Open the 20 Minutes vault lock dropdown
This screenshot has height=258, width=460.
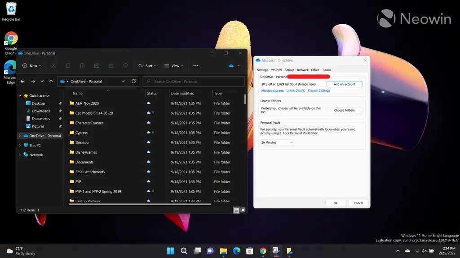[x=277, y=142]
